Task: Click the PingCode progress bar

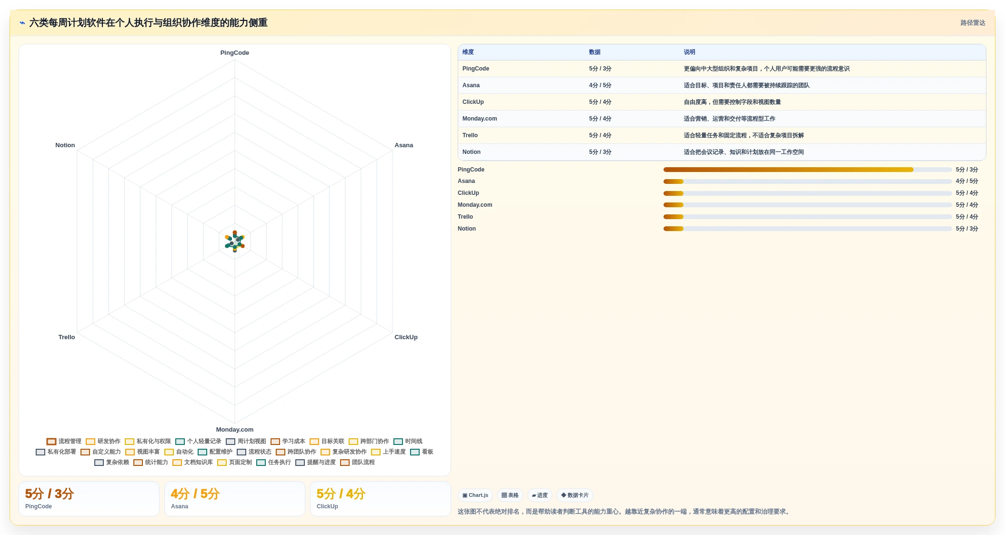Action: click(x=807, y=170)
